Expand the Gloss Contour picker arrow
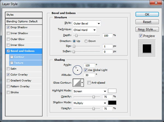Viewport: 164px width, 122px height. pyautogui.click(x=82, y=83)
